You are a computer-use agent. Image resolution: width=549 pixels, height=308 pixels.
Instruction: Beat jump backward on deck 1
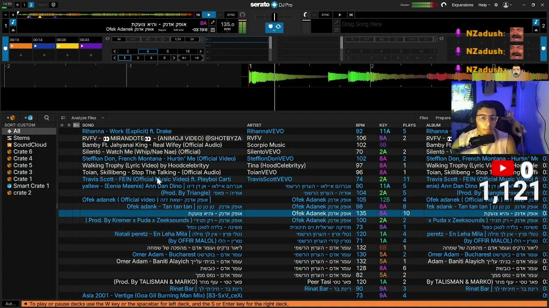[184, 58]
